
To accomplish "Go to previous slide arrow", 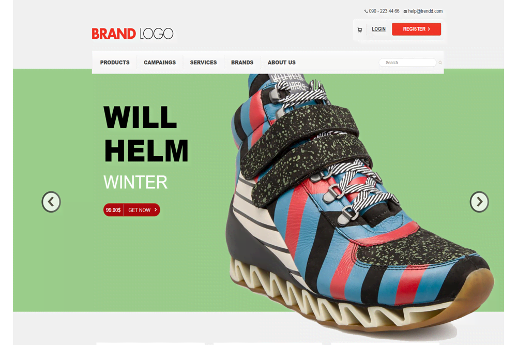I will [x=51, y=202].
